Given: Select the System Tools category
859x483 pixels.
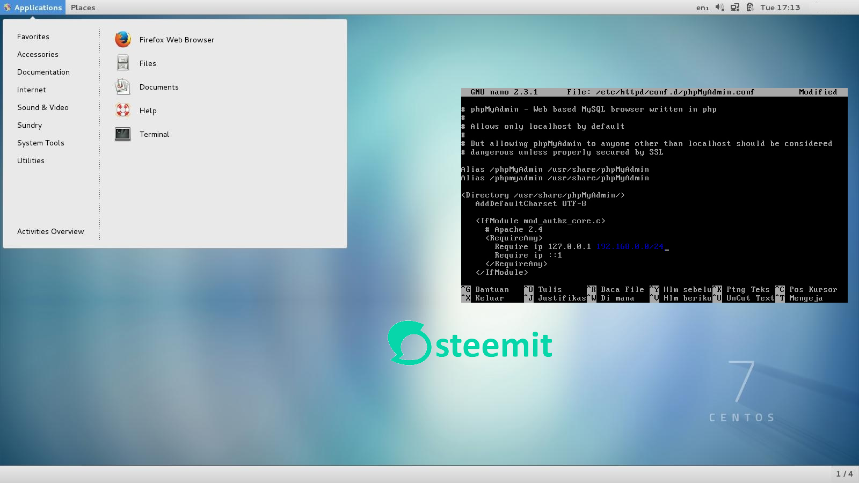Looking at the screenshot, I should (41, 143).
